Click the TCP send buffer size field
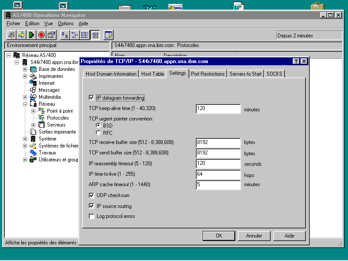348x261 pixels. tap(218, 153)
